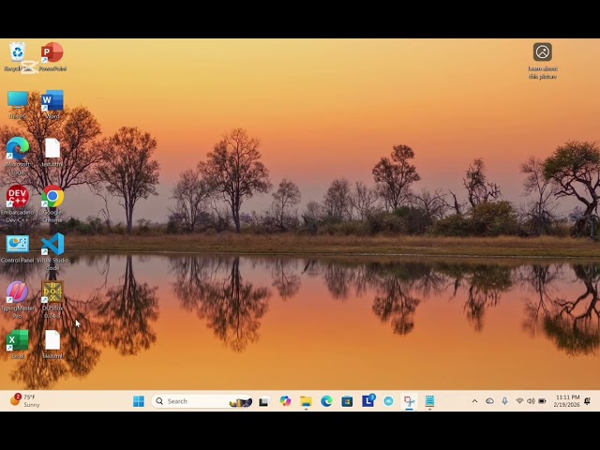Open the blue L app with badge in the taskbar
The image size is (600, 450).
coord(368,400)
